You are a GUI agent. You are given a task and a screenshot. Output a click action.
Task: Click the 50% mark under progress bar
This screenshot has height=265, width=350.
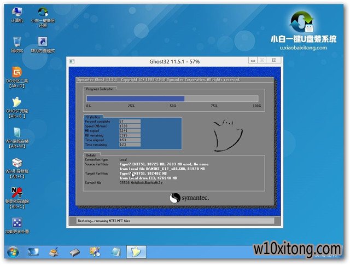pos(173,106)
